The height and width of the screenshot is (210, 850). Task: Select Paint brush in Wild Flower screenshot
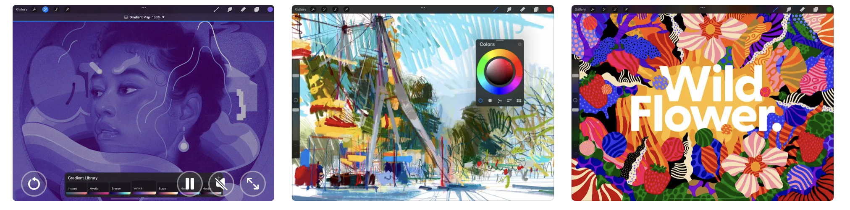pos(775,9)
